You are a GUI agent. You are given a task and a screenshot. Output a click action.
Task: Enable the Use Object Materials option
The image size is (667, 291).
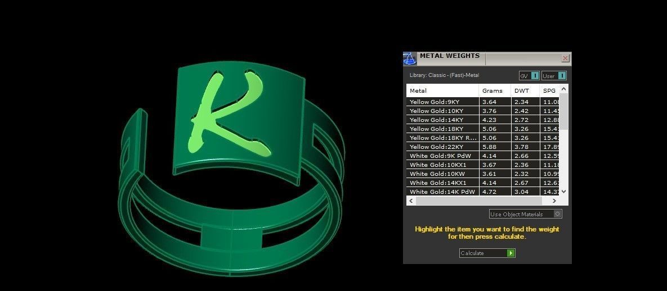tap(558, 214)
